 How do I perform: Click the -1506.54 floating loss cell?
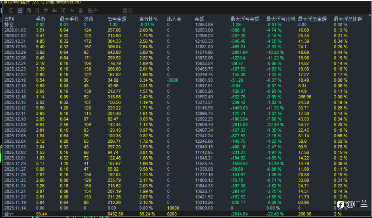click(x=239, y=163)
